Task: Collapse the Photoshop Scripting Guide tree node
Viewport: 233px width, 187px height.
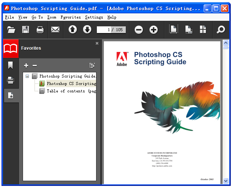Action: pyautogui.click(x=27, y=76)
